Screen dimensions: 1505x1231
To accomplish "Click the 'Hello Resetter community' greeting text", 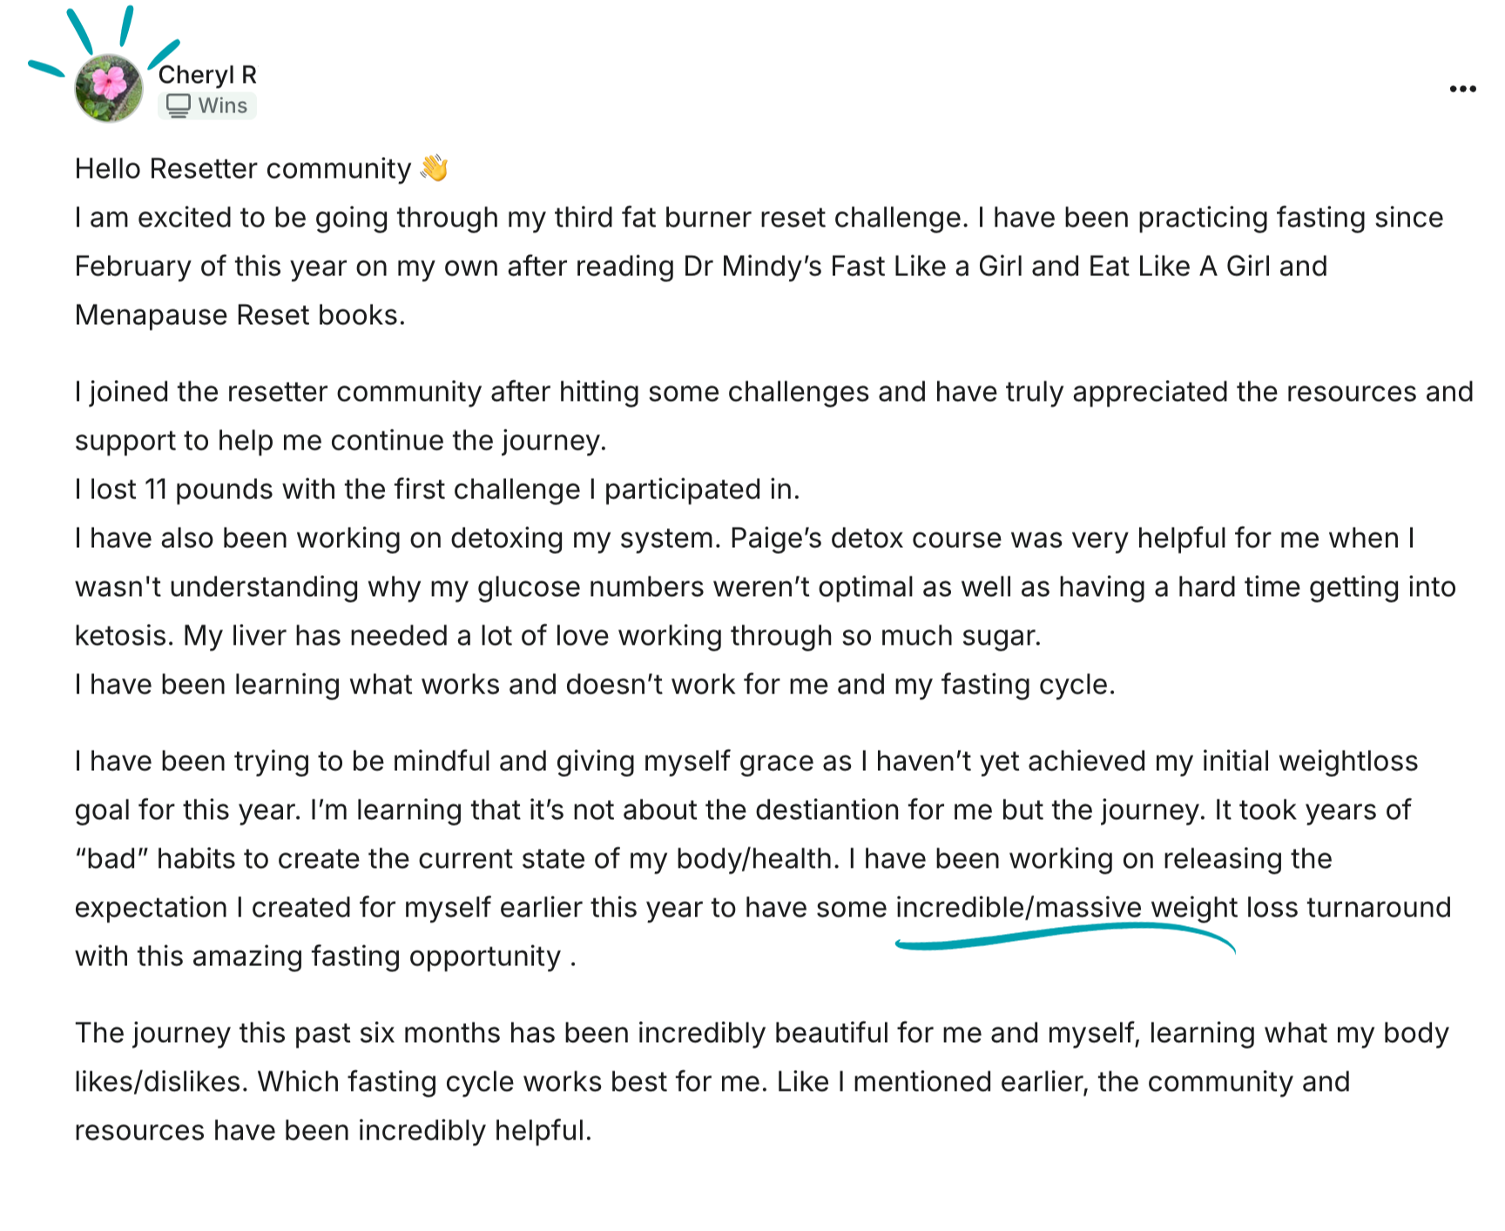I will tap(243, 168).
